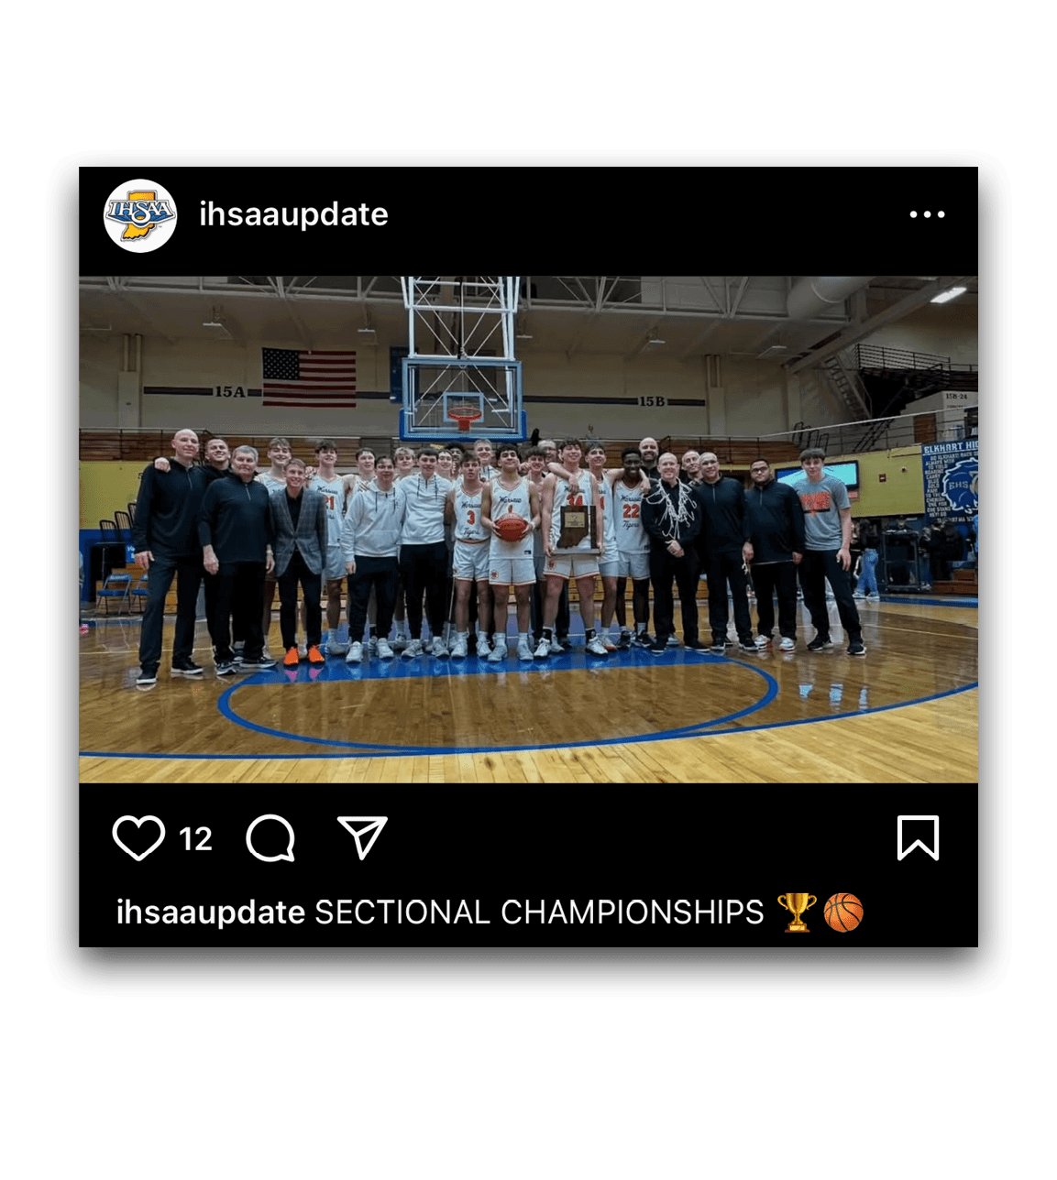Select the SECTIONAL CHAMPIONSHIPS caption text
The width and height of the screenshot is (1057, 1180).
[x=539, y=912]
